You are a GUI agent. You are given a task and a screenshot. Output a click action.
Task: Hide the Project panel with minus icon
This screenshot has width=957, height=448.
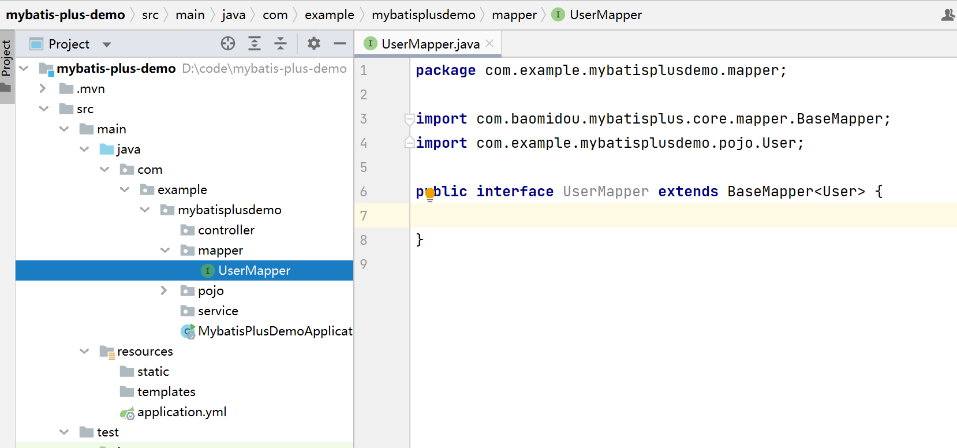340,43
